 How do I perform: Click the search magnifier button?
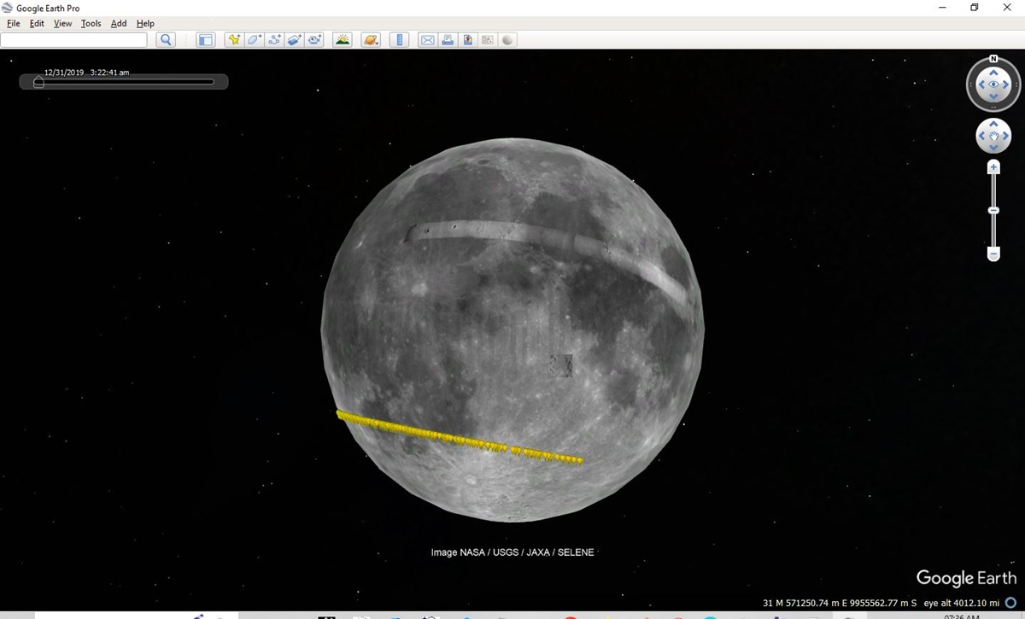166,39
